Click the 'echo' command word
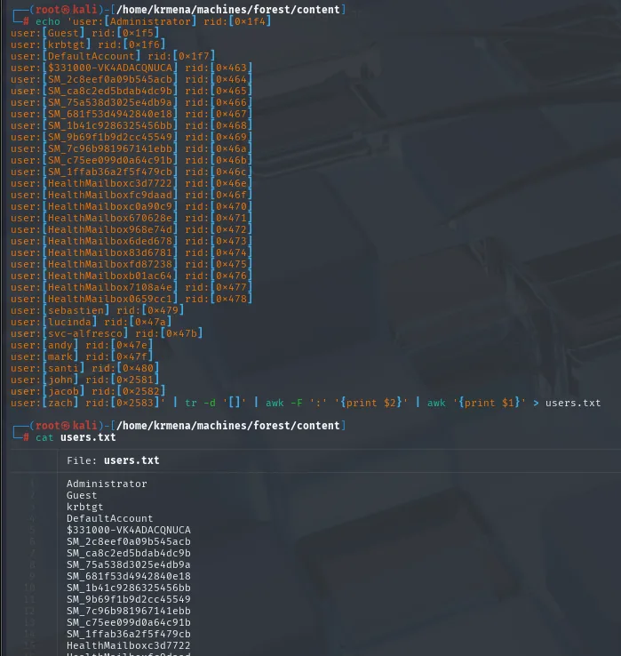This screenshot has height=656, width=621. (48, 21)
